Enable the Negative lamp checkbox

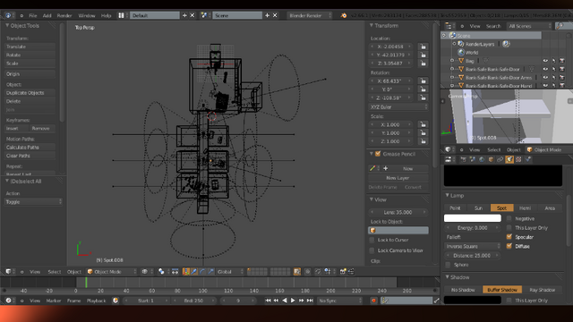tap(509, 218)
